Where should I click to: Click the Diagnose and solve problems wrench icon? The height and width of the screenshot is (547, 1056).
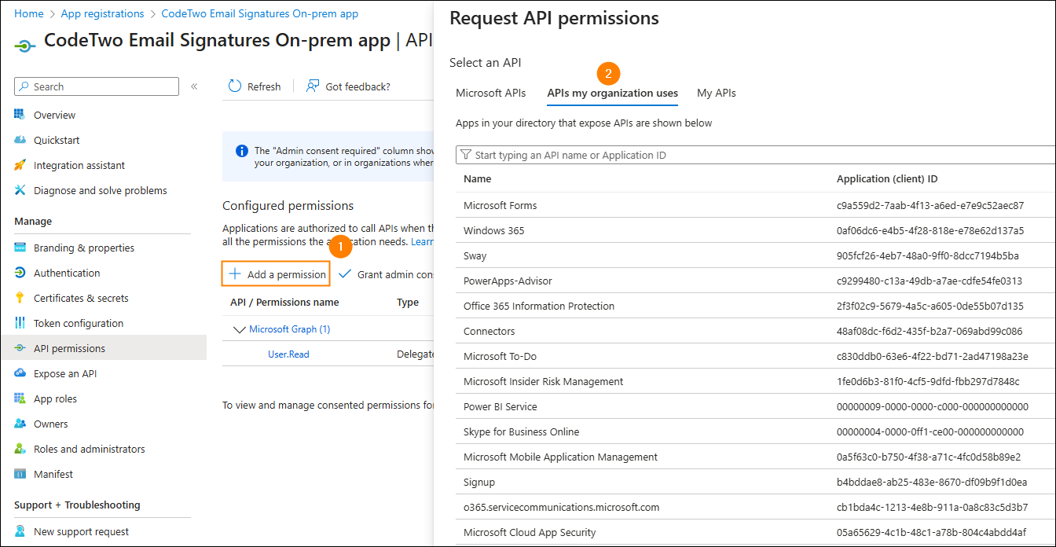coord(20,190)
